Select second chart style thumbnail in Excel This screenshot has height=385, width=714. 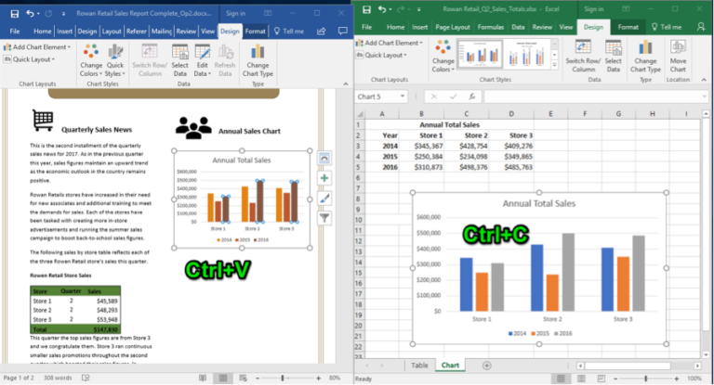pyautogui.click(x=527, y=54)
